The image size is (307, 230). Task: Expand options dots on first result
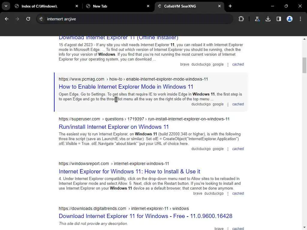228,65
